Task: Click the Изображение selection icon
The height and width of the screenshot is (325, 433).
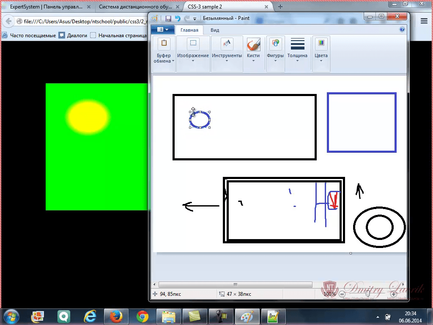Action: pyautogui.click(x=193, y=43)
